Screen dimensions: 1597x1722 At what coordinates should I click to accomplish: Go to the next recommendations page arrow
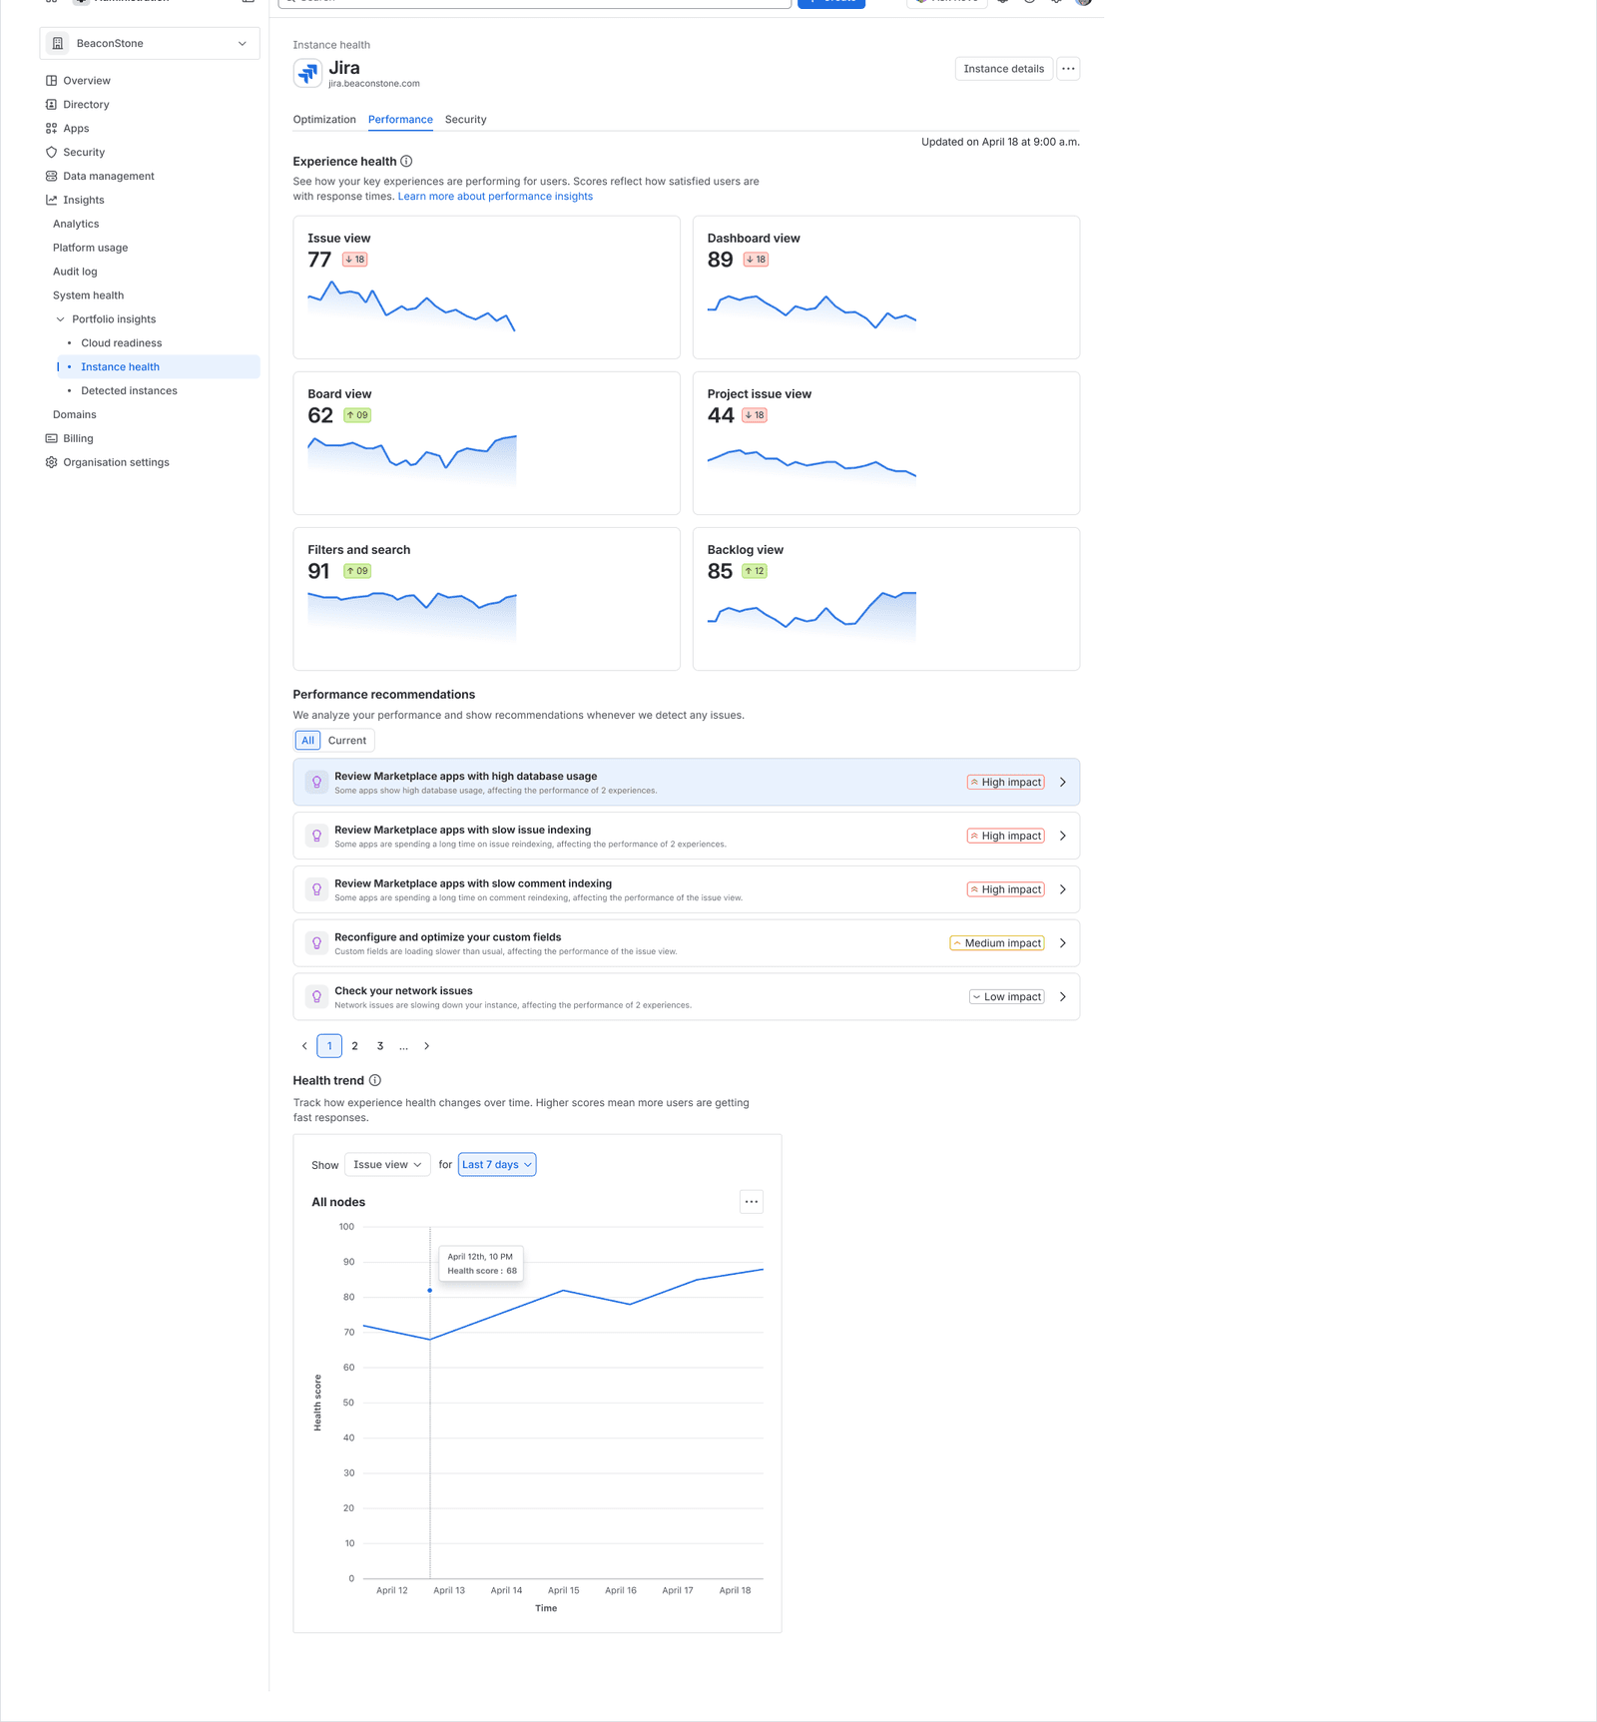click(427, 1047)
